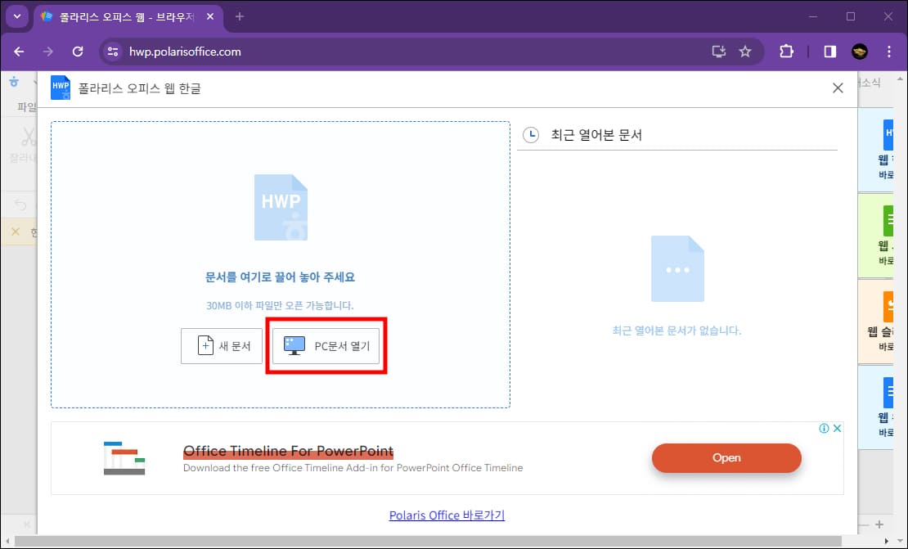Click the HWP file icon in the drop zone
The height and width of the screenshot is (549, 908).
coord(281,206)
